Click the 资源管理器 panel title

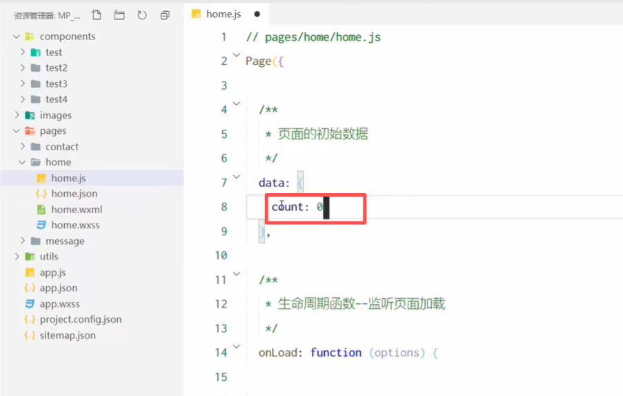click(x=47, y=15)
